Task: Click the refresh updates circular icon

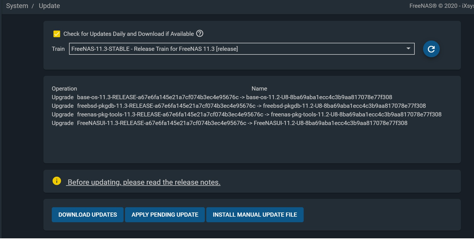Action: [431, 49]
